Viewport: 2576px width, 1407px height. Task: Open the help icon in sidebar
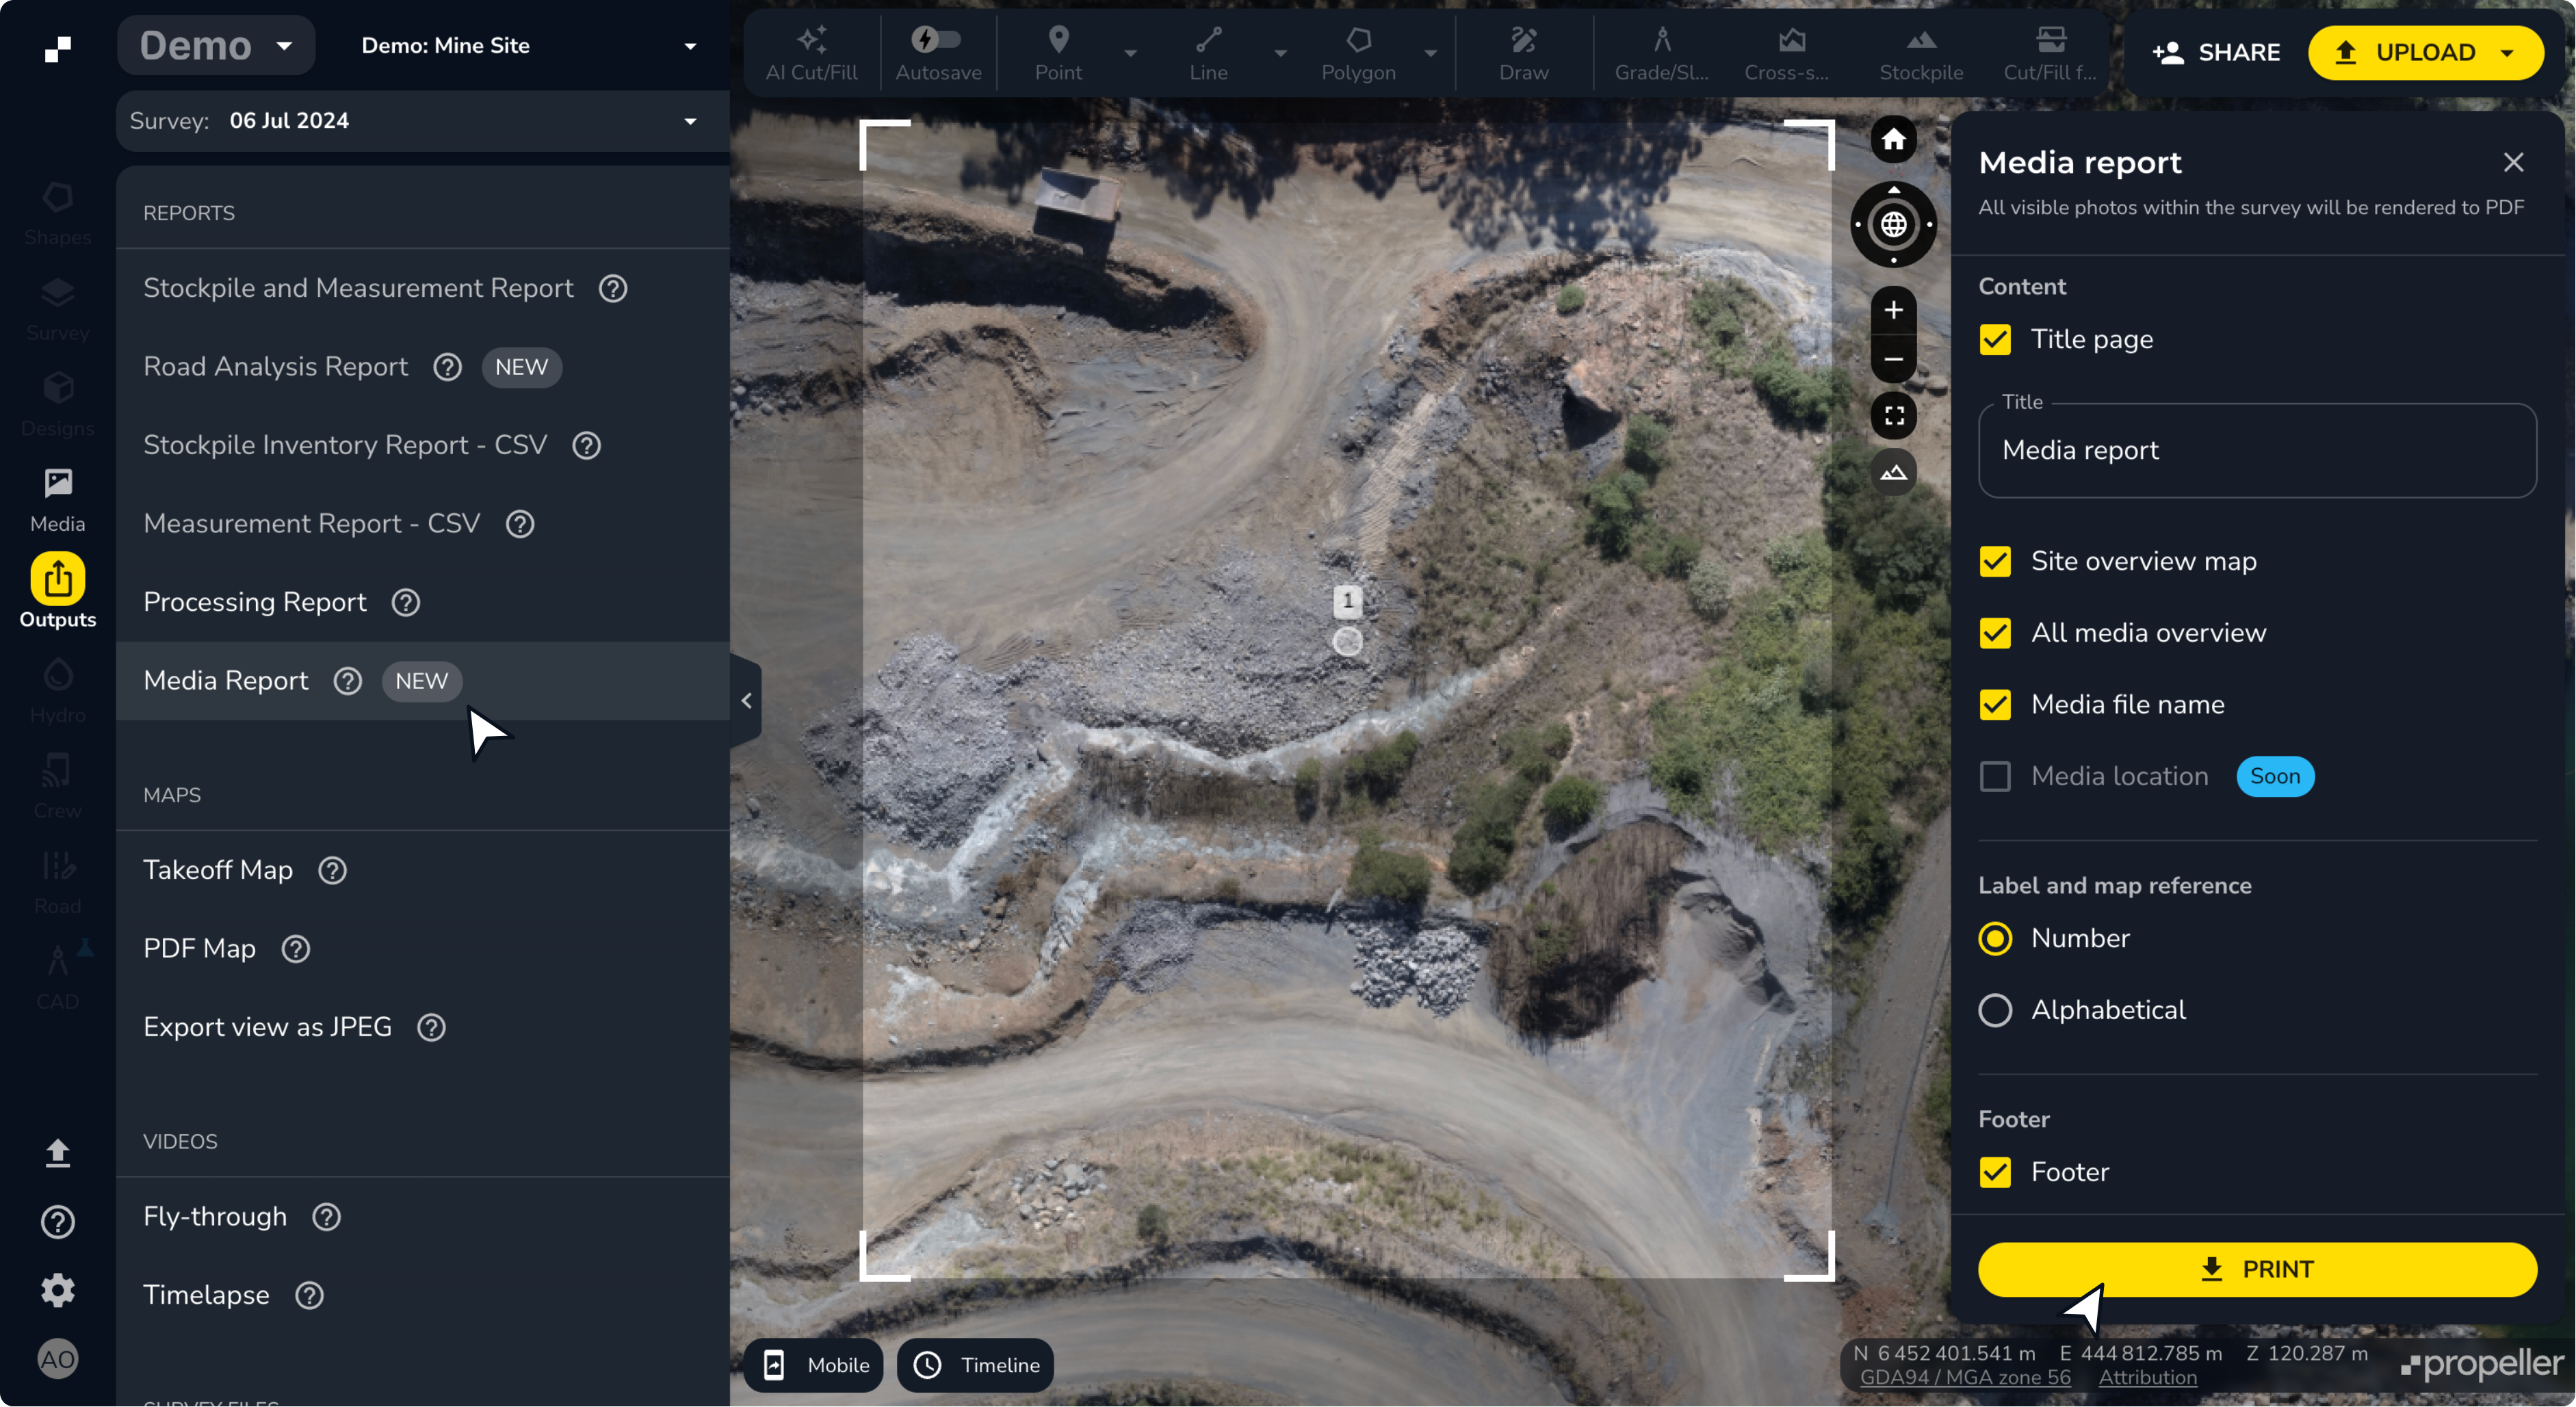[58, 1222]
